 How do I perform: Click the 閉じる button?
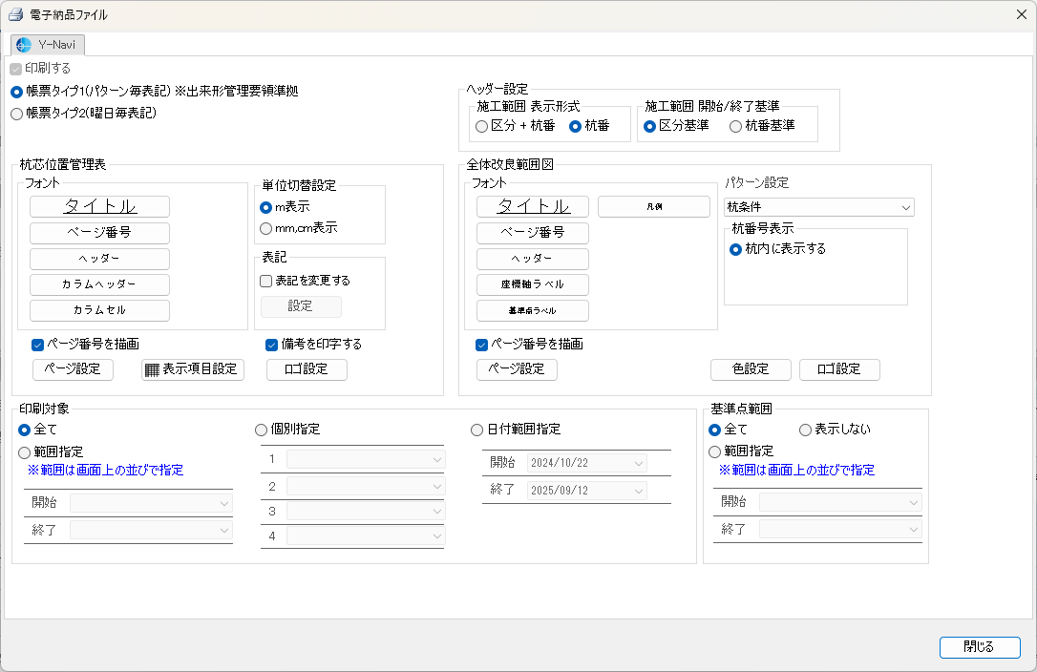979,647
